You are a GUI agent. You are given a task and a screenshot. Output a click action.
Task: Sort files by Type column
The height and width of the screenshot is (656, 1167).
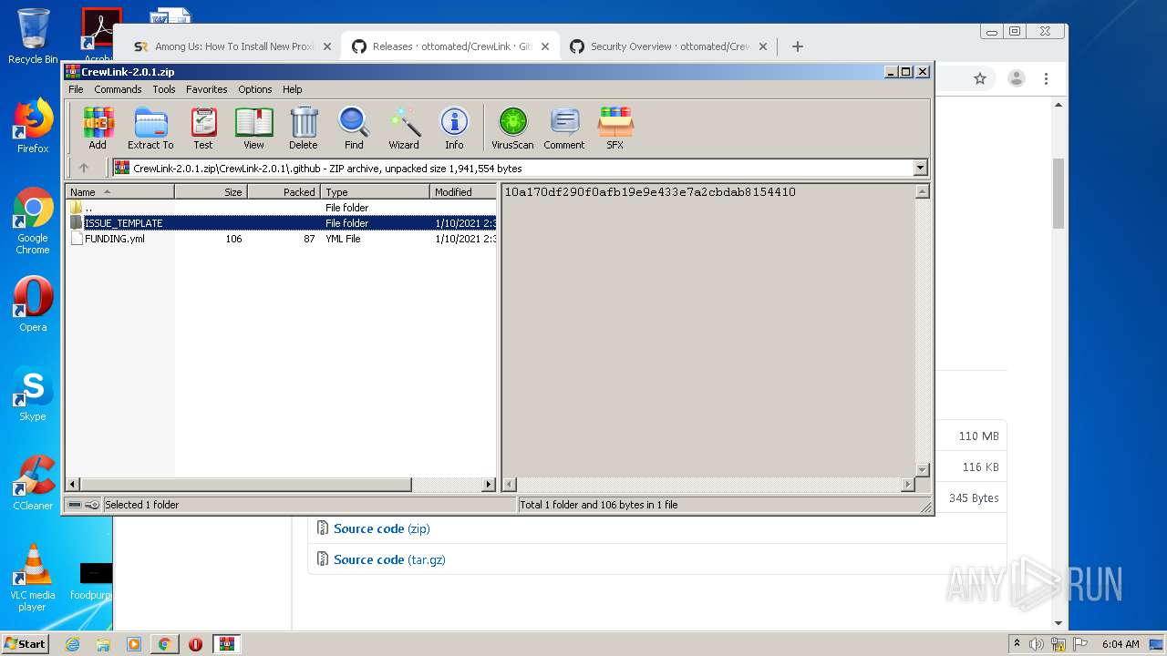tap(375, 191)
